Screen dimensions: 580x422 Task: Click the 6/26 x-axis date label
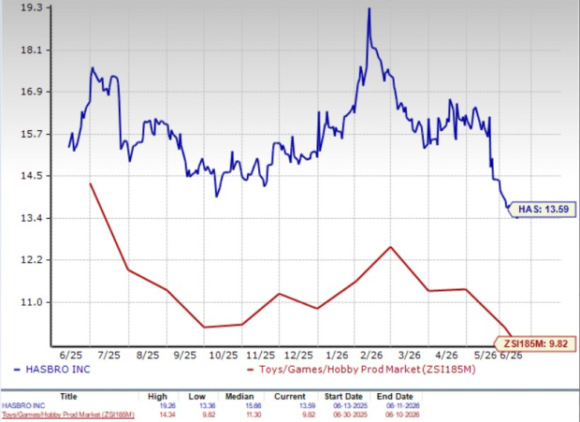point(511,356)
